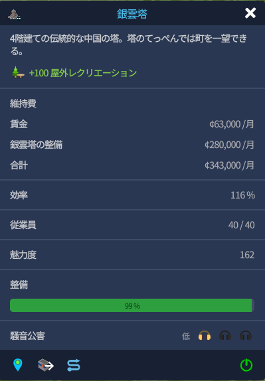Click the 従業員 40 / 40 row

pos(132,225)
